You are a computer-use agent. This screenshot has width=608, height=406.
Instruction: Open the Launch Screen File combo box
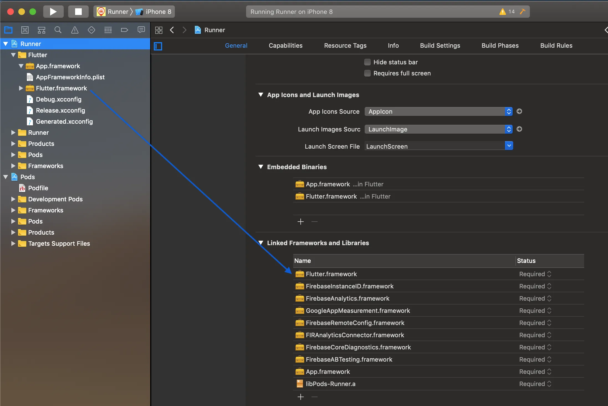click(509, 146)
